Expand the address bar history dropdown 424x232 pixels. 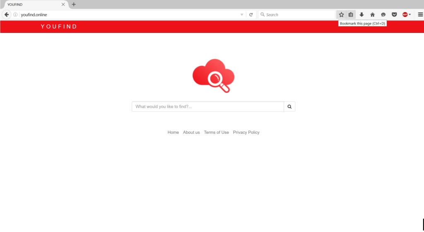[242, 15]
